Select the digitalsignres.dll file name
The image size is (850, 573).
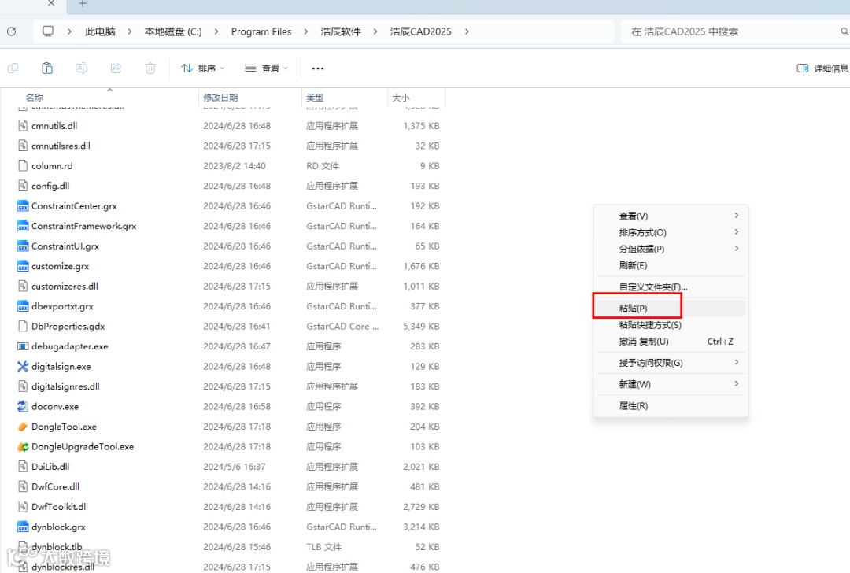point(65,386)
